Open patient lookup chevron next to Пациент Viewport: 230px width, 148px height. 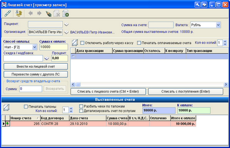[66, 25]
